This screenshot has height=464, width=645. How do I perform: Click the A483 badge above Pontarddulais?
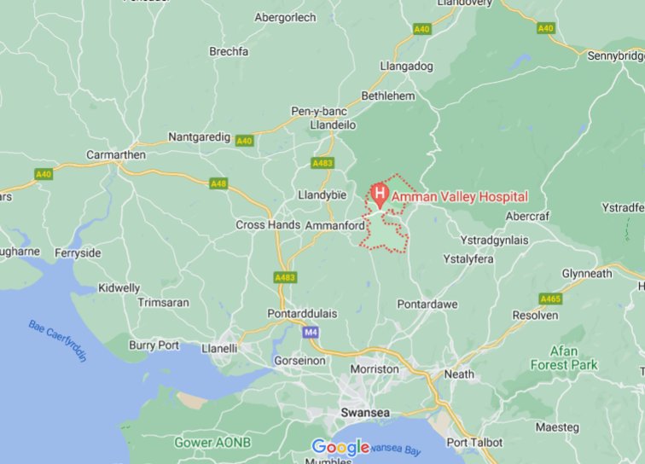click(285, 277)
